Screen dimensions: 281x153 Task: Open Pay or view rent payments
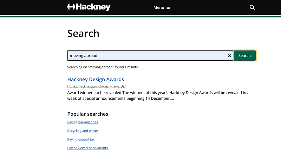(x=87, y=148)
